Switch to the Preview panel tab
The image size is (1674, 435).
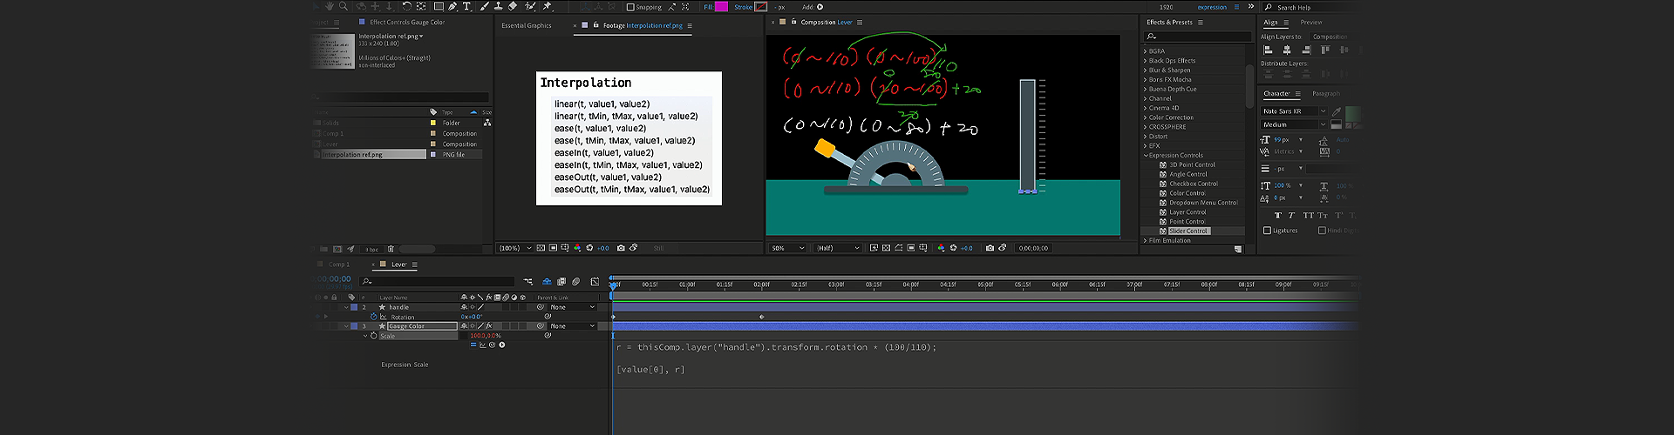coord(1311,22)
